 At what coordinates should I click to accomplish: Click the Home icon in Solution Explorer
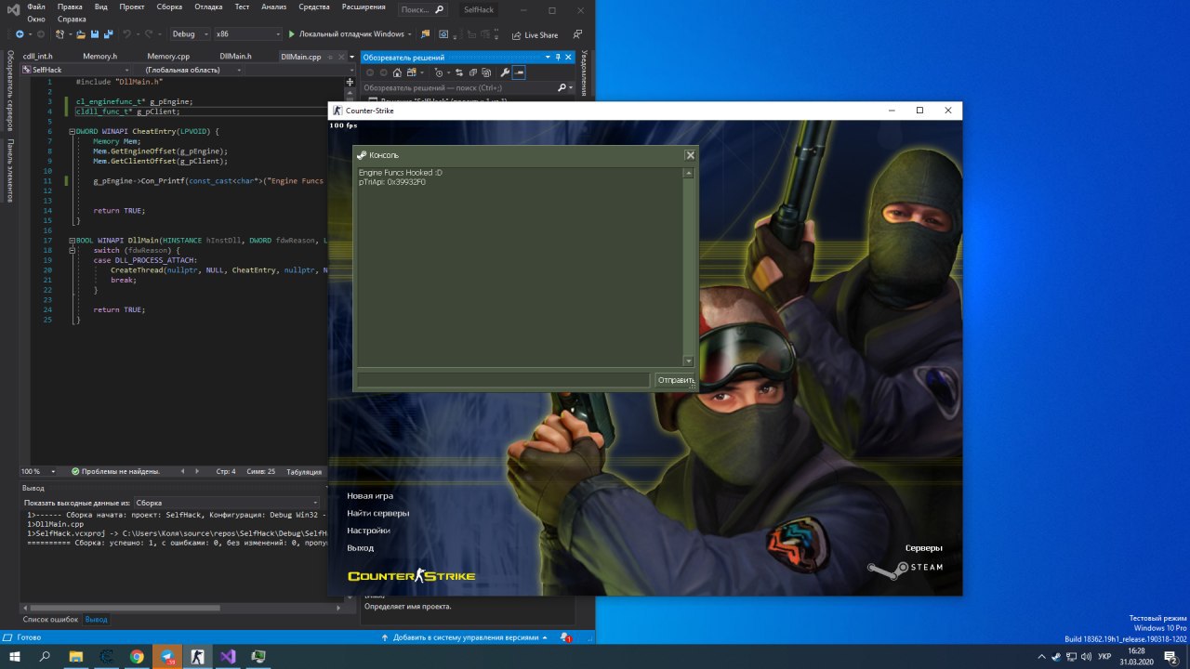397,72
